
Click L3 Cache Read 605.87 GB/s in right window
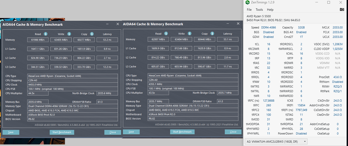click(158, 67)
